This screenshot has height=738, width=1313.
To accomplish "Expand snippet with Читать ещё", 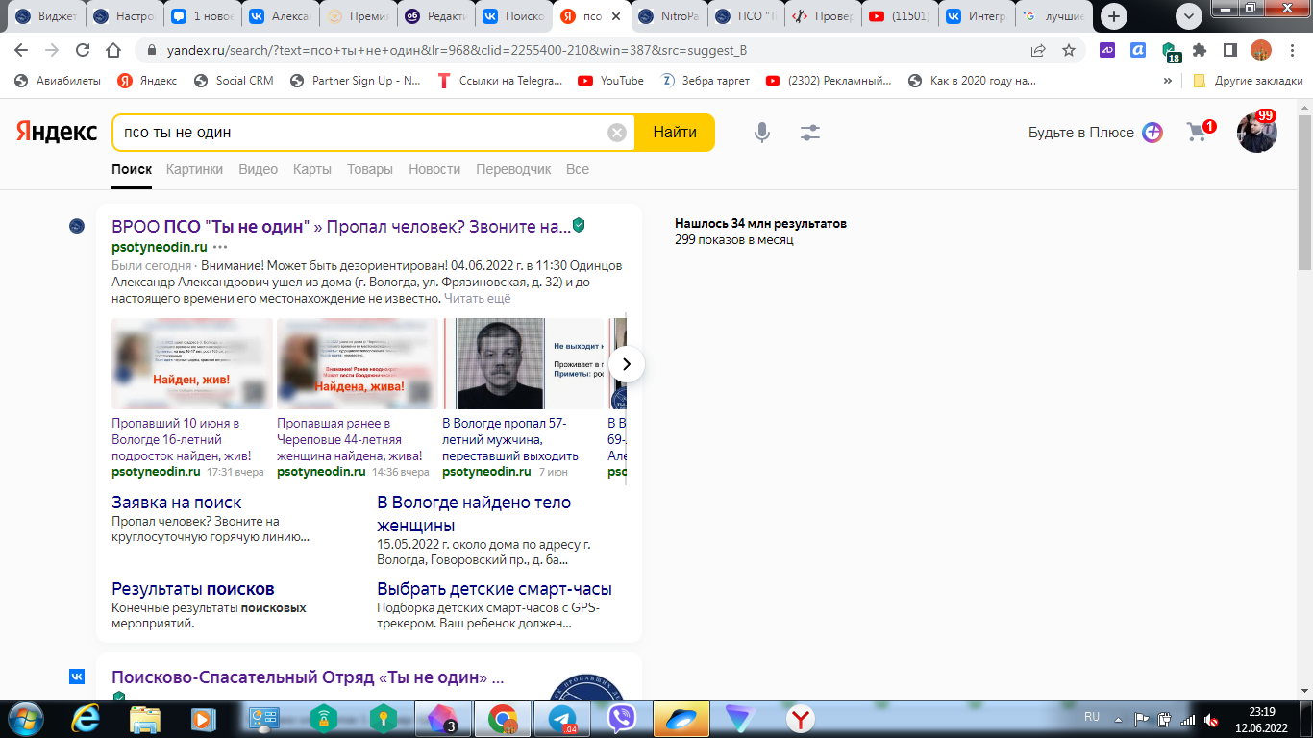I will 478,299.
